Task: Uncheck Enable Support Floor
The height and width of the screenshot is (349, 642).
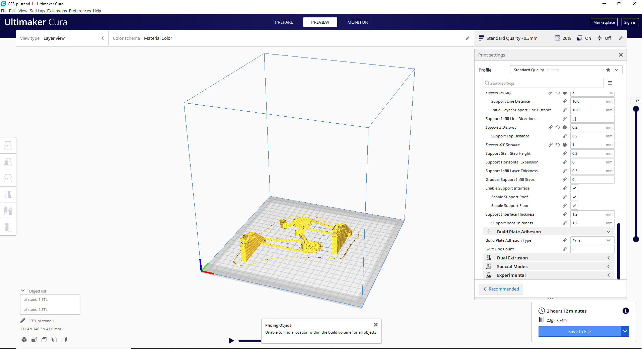Action: point(574,206)
